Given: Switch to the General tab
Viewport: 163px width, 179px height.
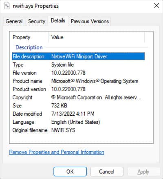Looking at the screenshot, I should click(14, 21).
